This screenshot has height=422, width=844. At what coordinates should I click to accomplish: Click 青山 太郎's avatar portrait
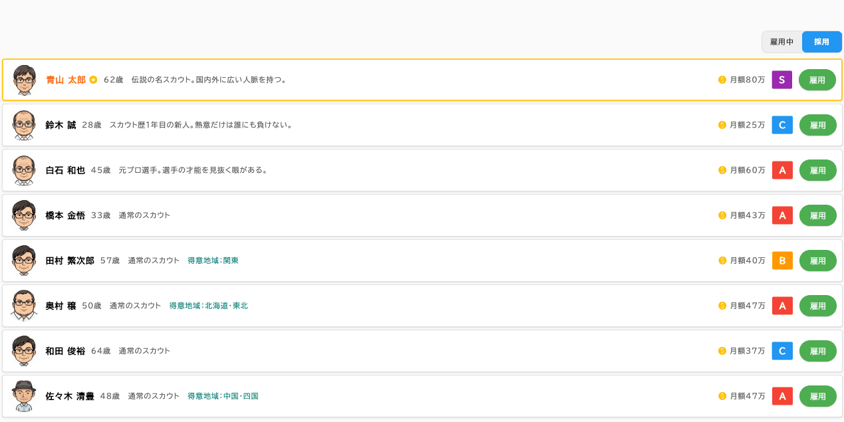click(x=24, y=80)
